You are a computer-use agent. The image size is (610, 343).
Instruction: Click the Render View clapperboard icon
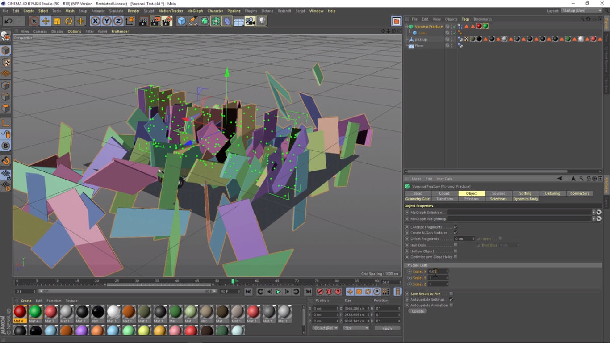click(x=143, y=21)
